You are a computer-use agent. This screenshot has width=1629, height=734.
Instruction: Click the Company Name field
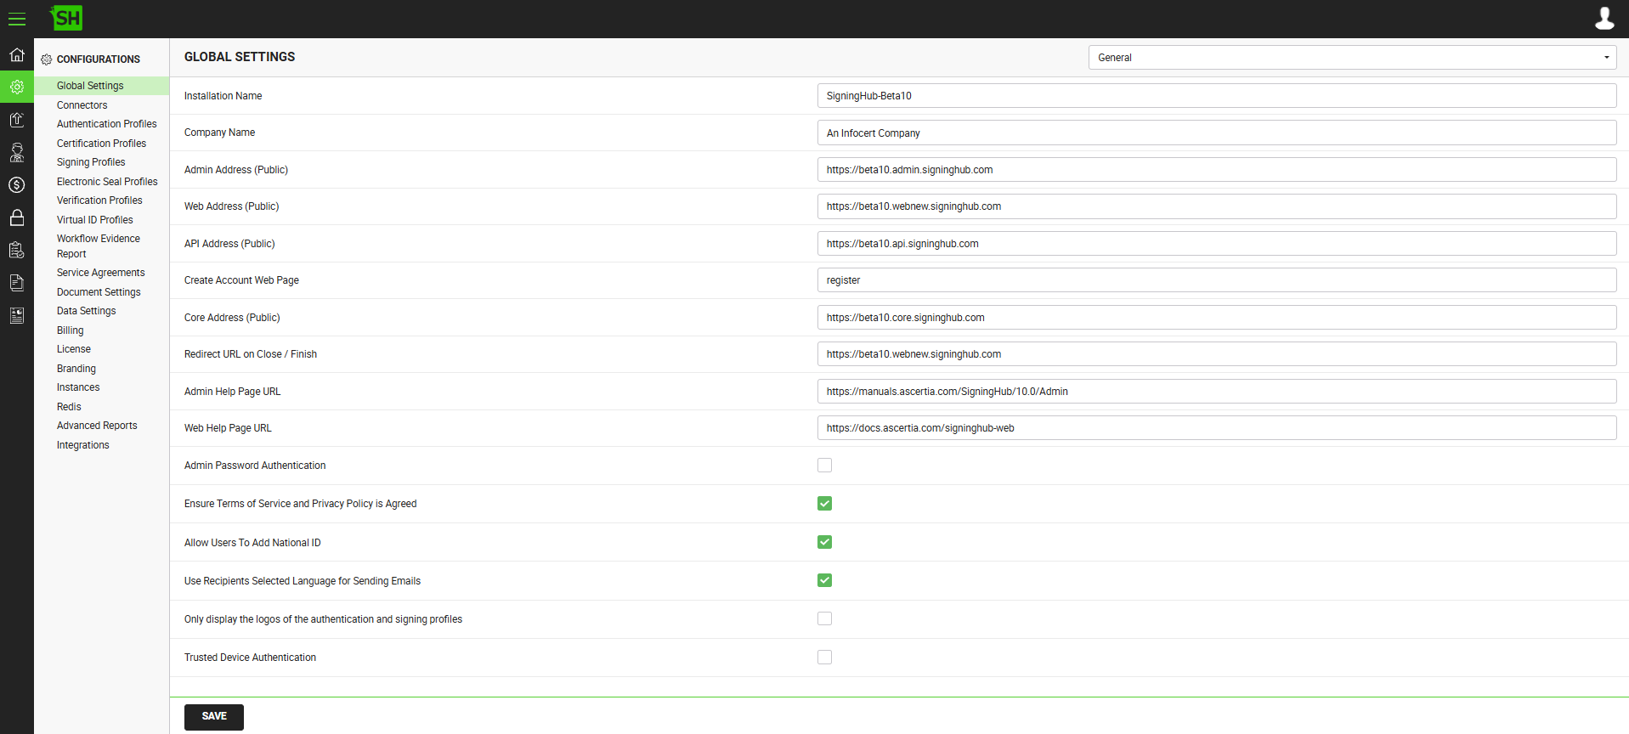[1217, 133]
